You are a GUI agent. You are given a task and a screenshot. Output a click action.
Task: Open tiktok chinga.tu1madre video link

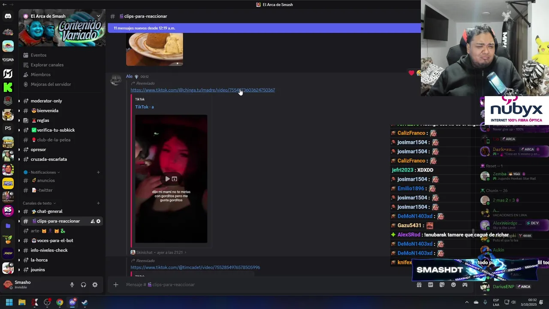click(203, 90)
